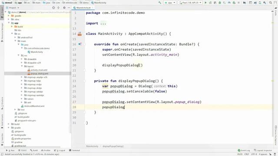Expand the test folder

coord(15,110)
